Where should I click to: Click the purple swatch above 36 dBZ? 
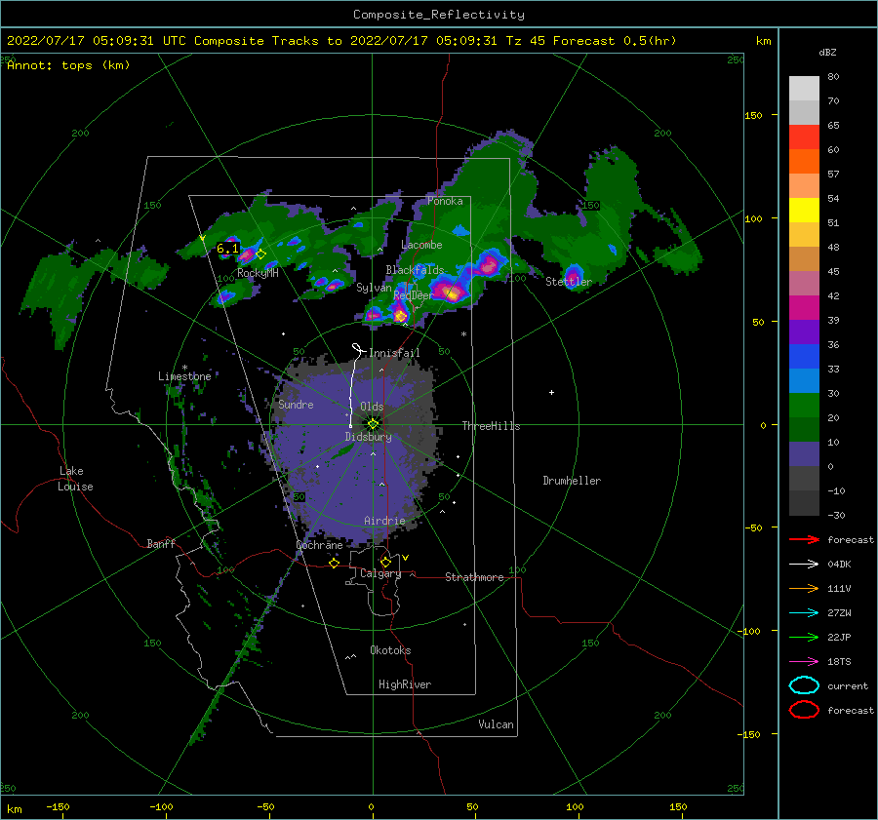(x=804, y=332)
